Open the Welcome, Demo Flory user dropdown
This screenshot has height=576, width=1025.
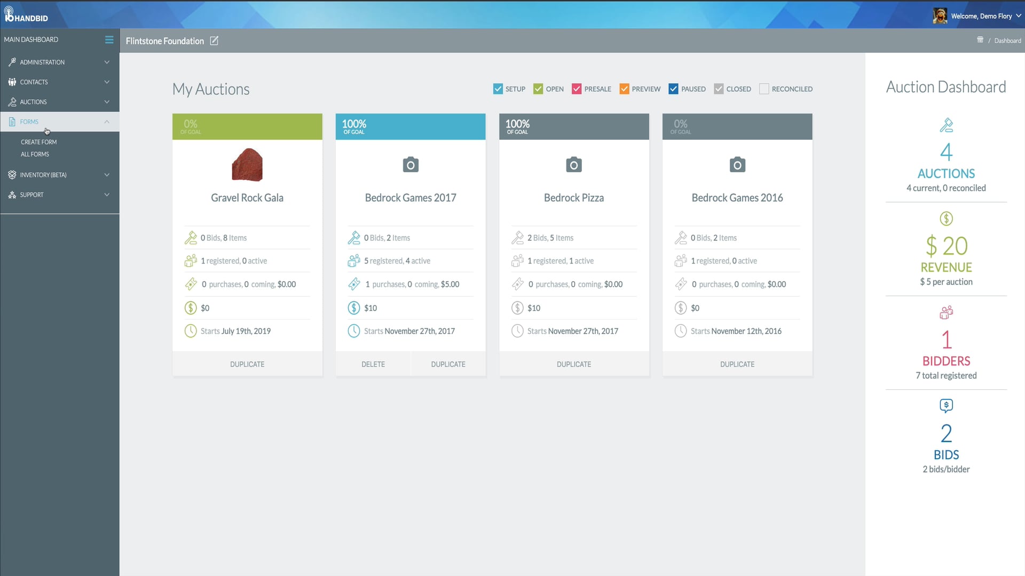tap(977, 16)
